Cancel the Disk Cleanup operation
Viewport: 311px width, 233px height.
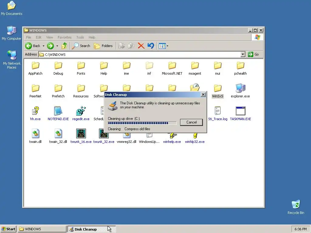[x=191, y=122]
